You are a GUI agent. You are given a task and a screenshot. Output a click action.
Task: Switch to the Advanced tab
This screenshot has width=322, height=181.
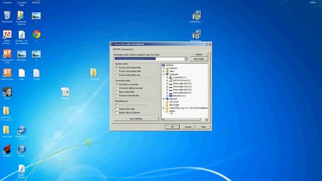127,49
